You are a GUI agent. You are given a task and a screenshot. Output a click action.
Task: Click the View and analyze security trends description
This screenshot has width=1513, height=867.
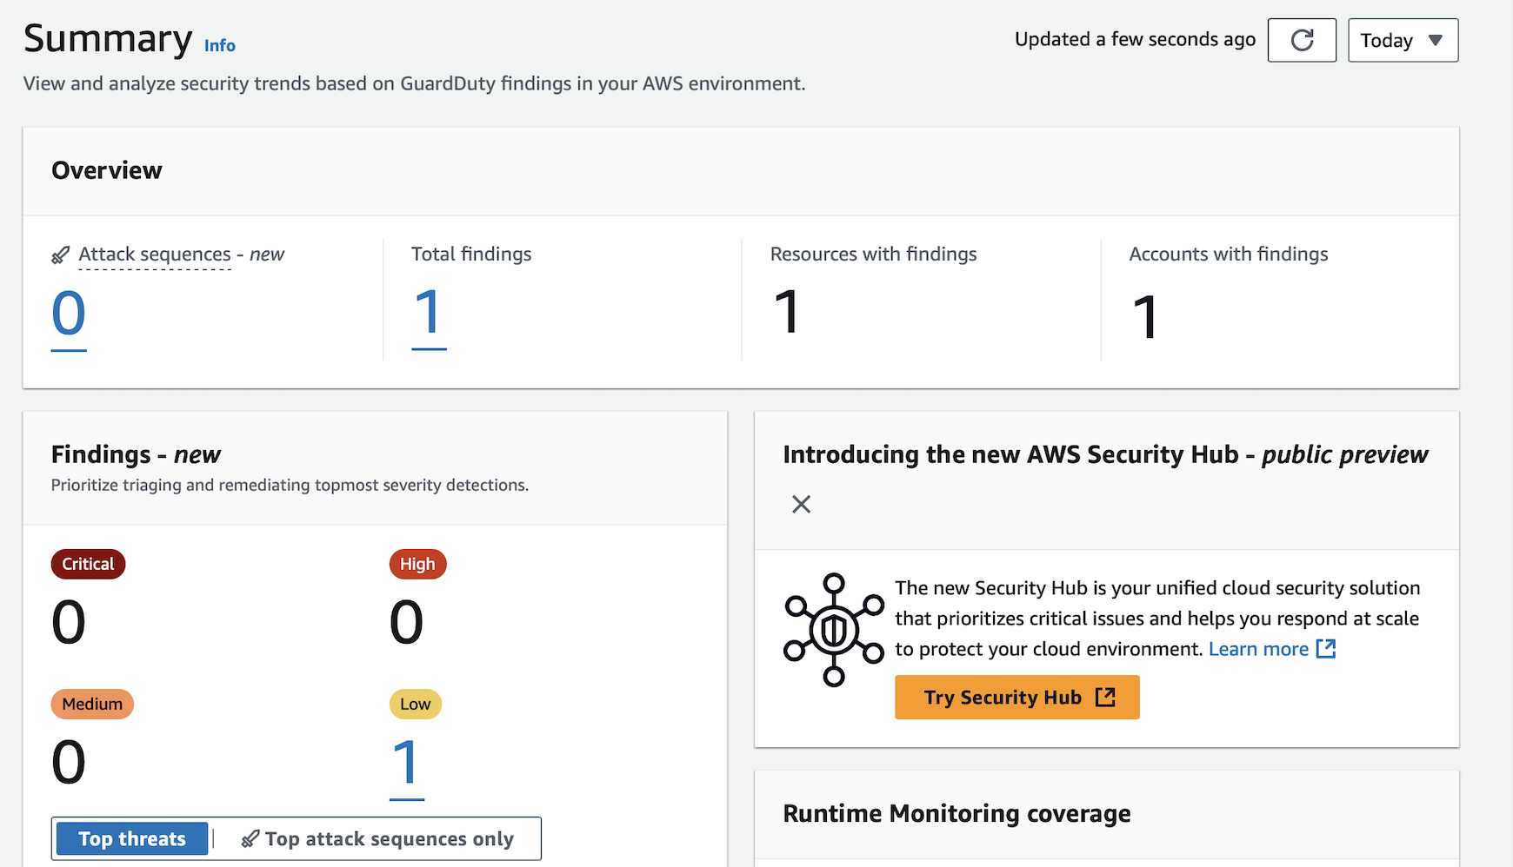tap(414, 83)
